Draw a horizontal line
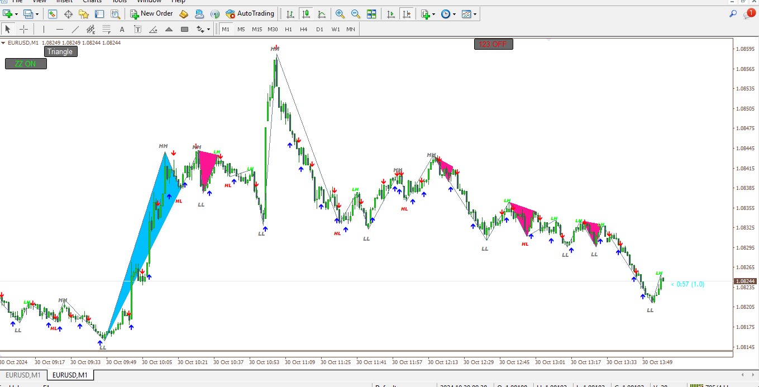759x387 pixels. [59, 29]
